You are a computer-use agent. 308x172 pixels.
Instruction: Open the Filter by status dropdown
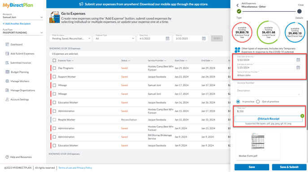click(x=70, y=38)
